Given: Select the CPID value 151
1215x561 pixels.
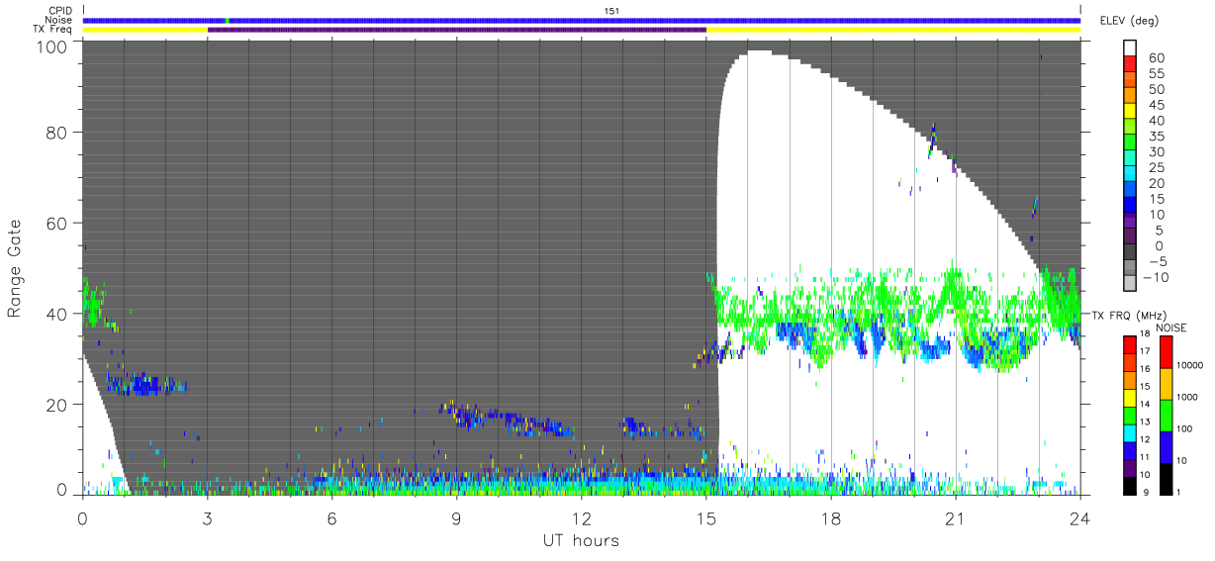Looking at the screenshot, I should click(611, 11).
